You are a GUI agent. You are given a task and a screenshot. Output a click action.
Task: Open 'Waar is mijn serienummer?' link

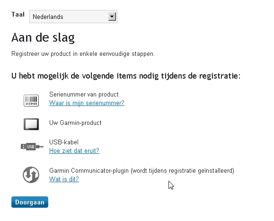point(87,103)
